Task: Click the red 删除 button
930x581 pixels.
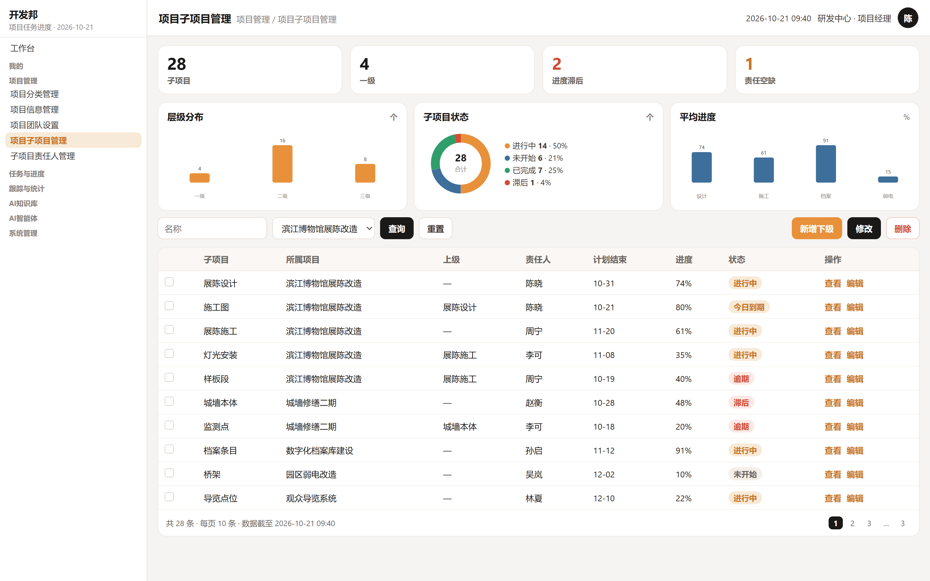Action: (902, 229)
